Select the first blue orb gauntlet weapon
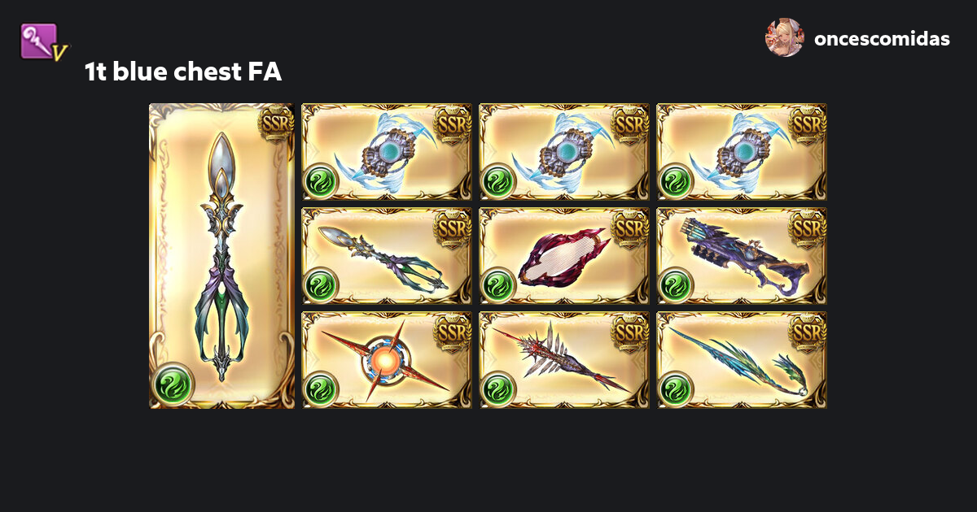977x512 pixels. (x=387, y=152)
